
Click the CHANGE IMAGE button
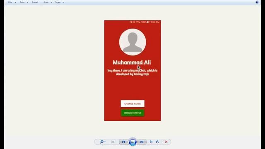pyautogui.click(x=132, y=104)
